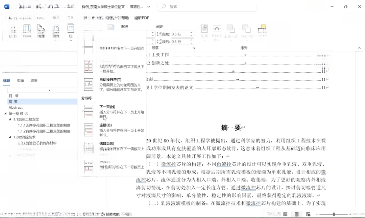Click the navigation pane search box
This screenshot has width=365, height=218.
42,90
